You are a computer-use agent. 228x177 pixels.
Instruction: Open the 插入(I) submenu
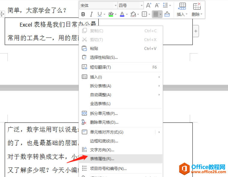click(121, 77)
